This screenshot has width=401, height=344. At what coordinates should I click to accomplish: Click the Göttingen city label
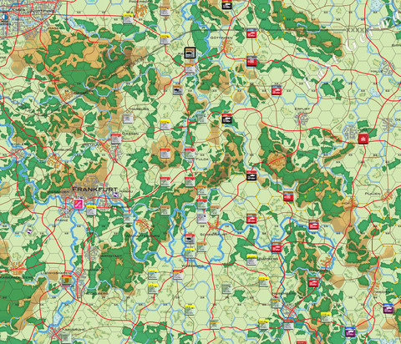coord(221,38)
